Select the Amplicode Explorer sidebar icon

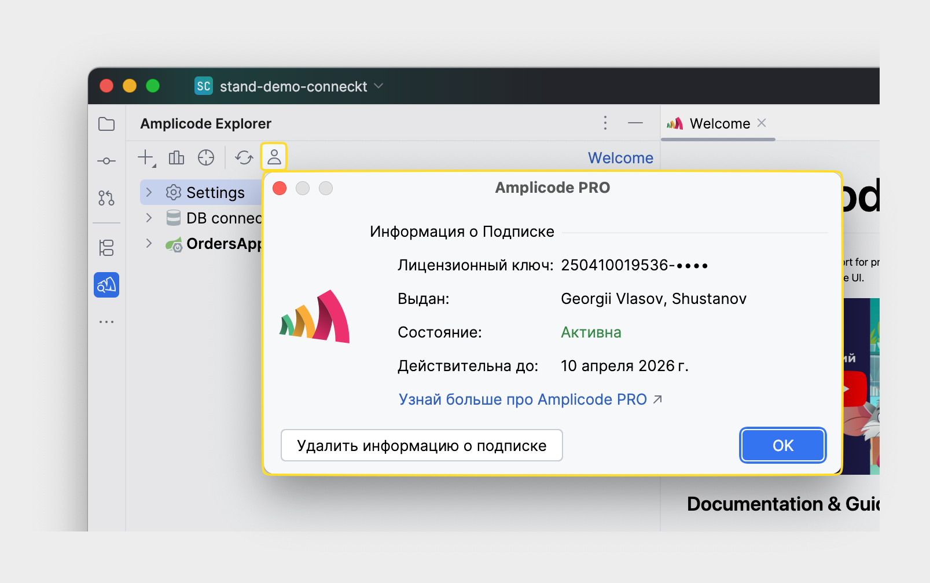[x=106, y=285]
